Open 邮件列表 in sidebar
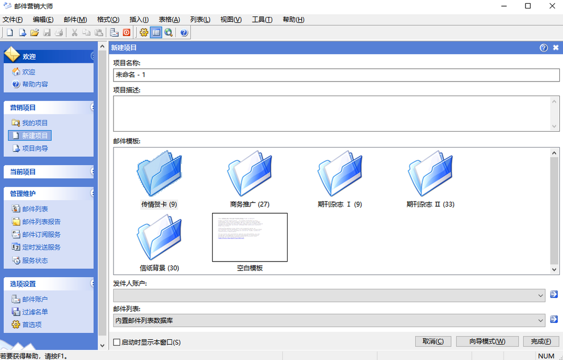Screen dimensions: 563x360 (x=30, y=209)
